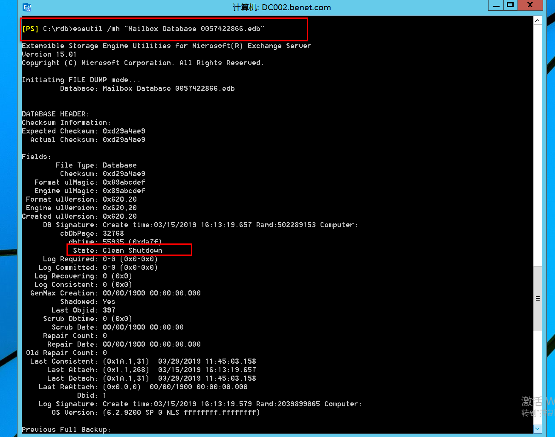Click the "Fields:" line
This screenshot has height=437, width=555.
point(37,156)
